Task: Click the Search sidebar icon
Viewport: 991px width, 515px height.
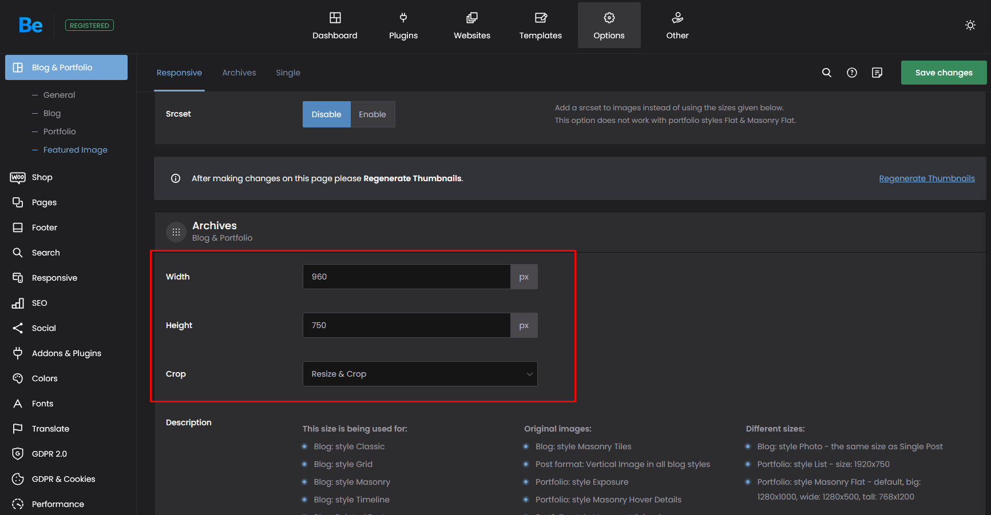Action: point(18,253)
